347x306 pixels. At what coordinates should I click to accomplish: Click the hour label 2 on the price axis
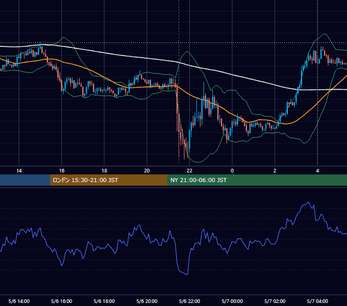pyautogui.click(x=275, y=171)
